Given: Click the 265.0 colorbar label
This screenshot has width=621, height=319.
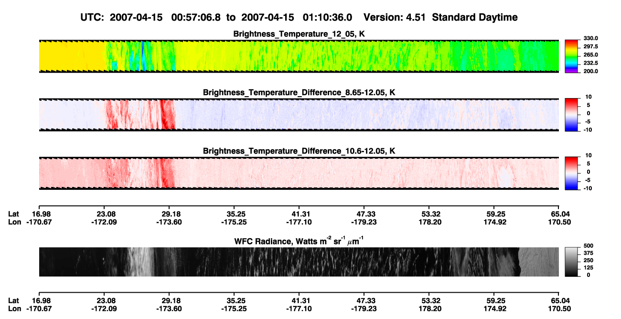Looking at the screenshot, I should click(590, 55).
